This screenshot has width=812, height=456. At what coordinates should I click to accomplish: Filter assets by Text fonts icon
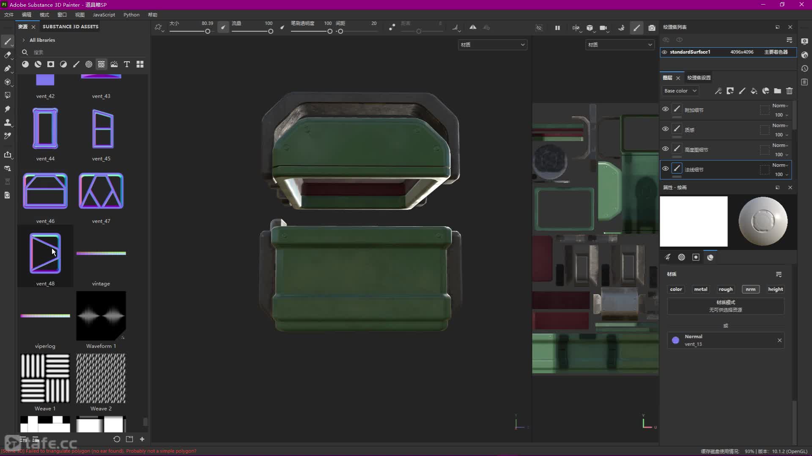127,64
